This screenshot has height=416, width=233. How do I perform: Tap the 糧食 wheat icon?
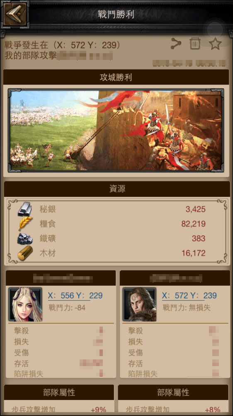coord(25,224)
